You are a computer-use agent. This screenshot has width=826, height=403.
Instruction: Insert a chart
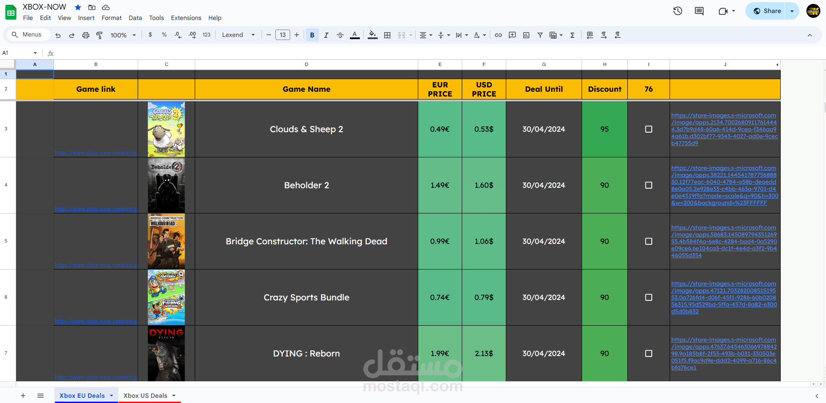(526, 35)
